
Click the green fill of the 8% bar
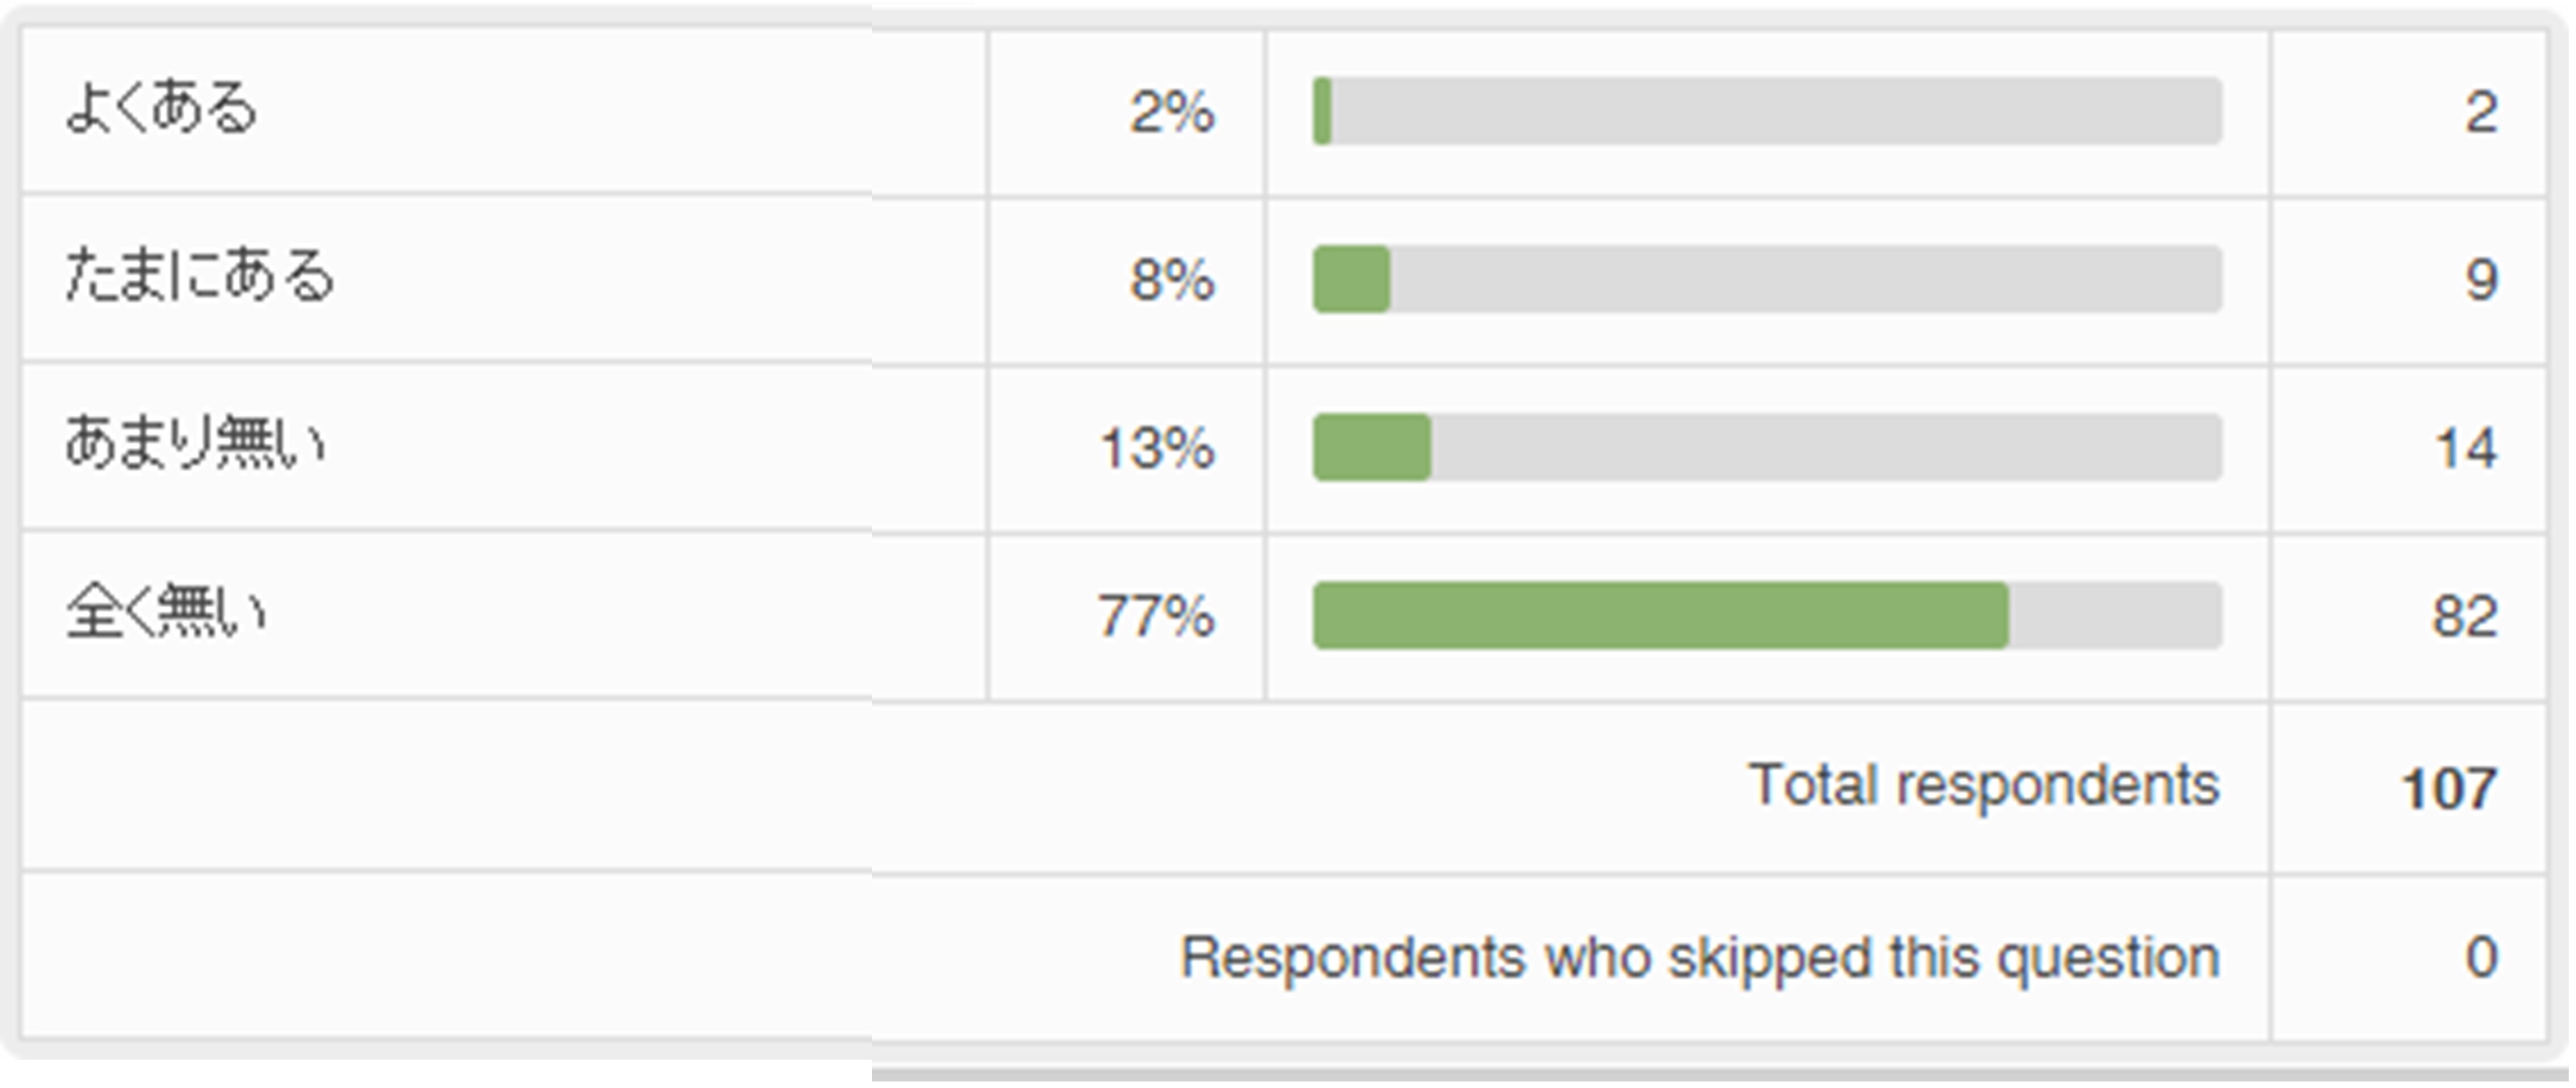(1351, 279)
